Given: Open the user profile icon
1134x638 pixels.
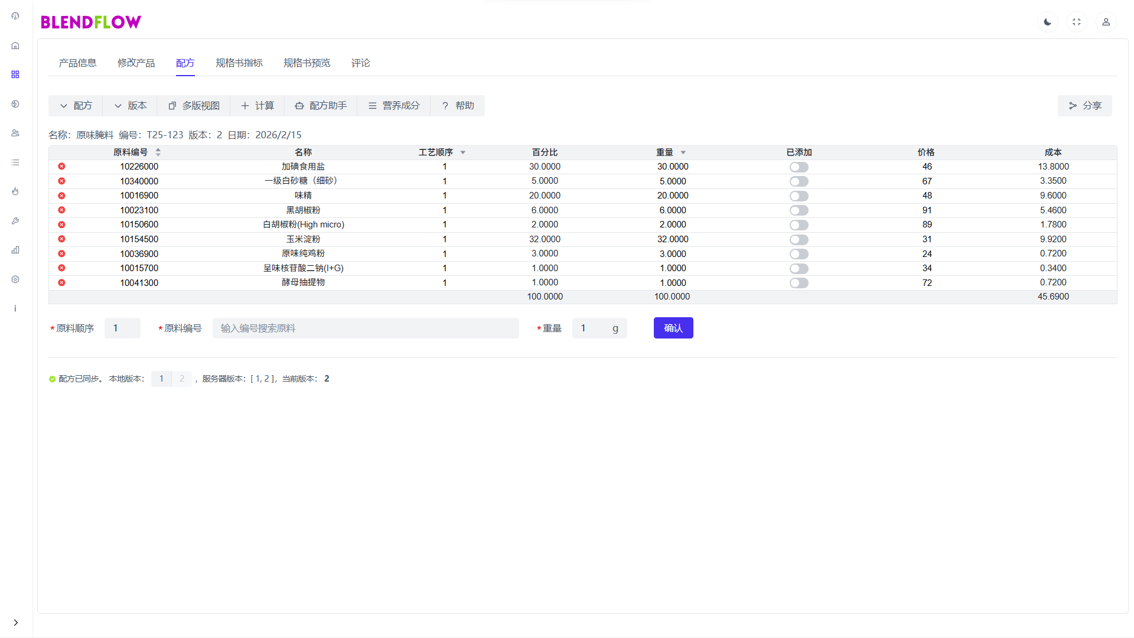Looking at the screenshot, I should point(1106,22).
